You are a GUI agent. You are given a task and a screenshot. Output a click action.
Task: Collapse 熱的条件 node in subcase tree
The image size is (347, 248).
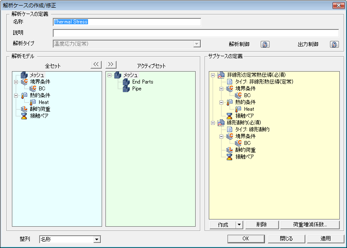click(221, 103)
